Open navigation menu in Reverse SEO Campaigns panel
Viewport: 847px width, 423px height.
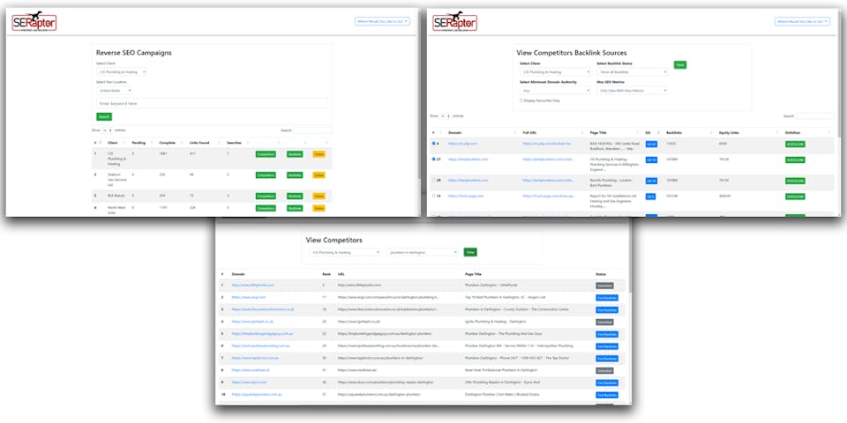382,20
